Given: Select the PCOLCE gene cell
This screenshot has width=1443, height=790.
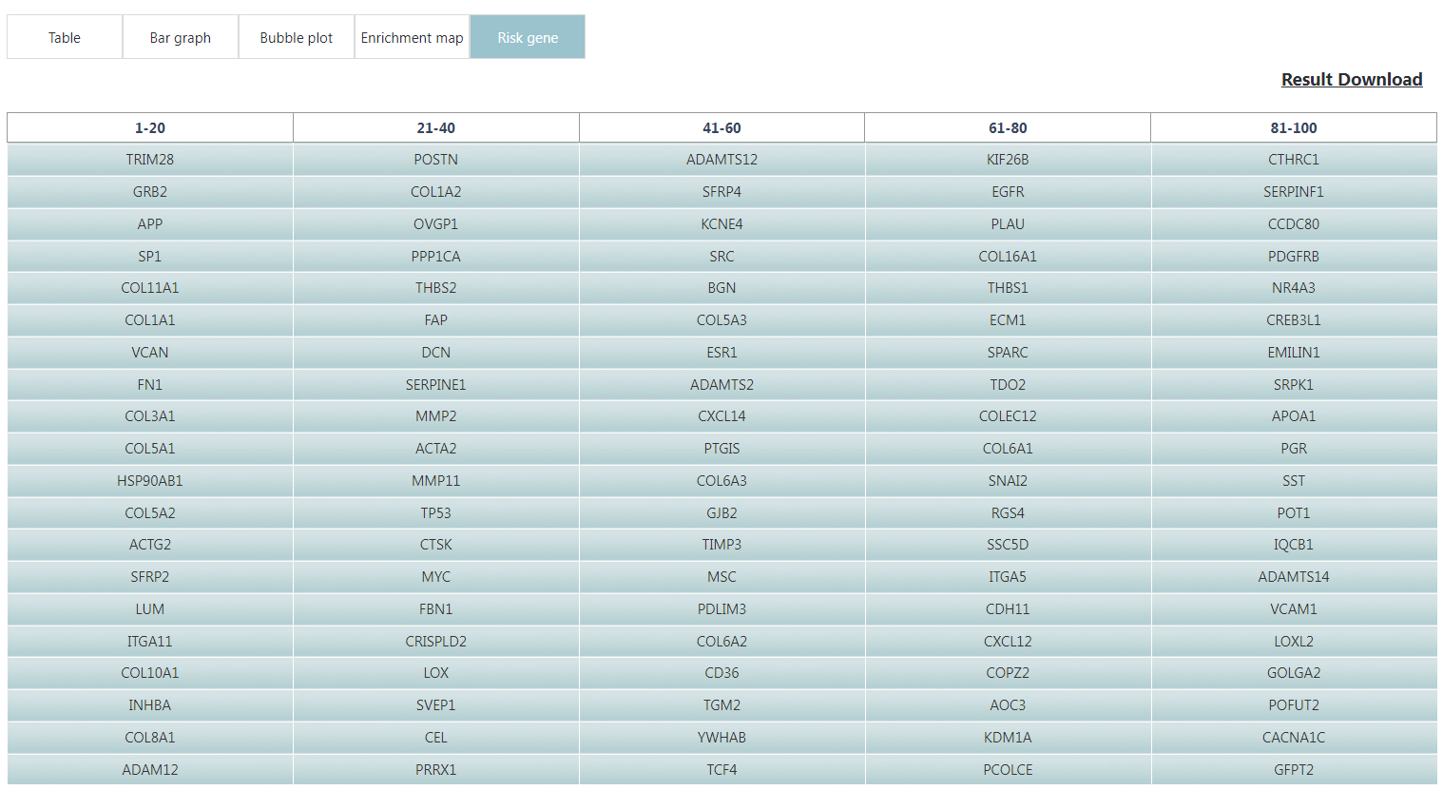Looking at the screenshot, I should point(1008,770).
